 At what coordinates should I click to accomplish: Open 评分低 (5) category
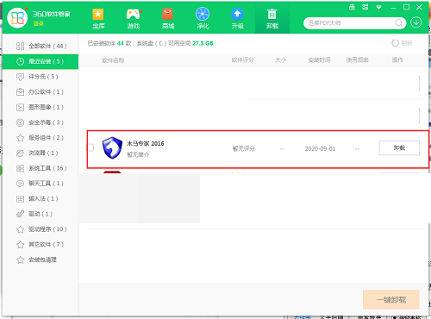click(41, 77)
